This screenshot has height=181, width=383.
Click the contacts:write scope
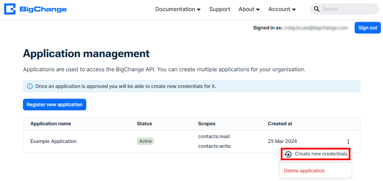pos(215,146)
